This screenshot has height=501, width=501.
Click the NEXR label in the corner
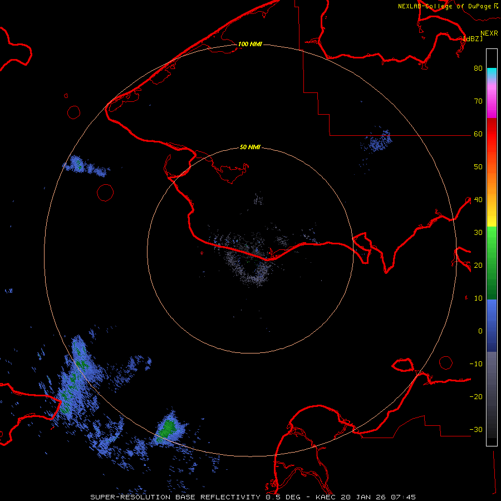[x=489, y=33]
